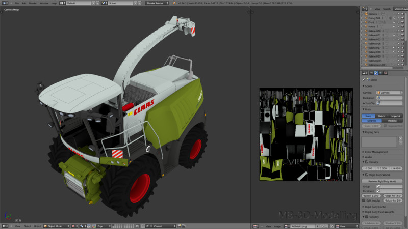The image size is (408, 229).
Task: Click the Background scene field
Action: (x=389, y=98)
